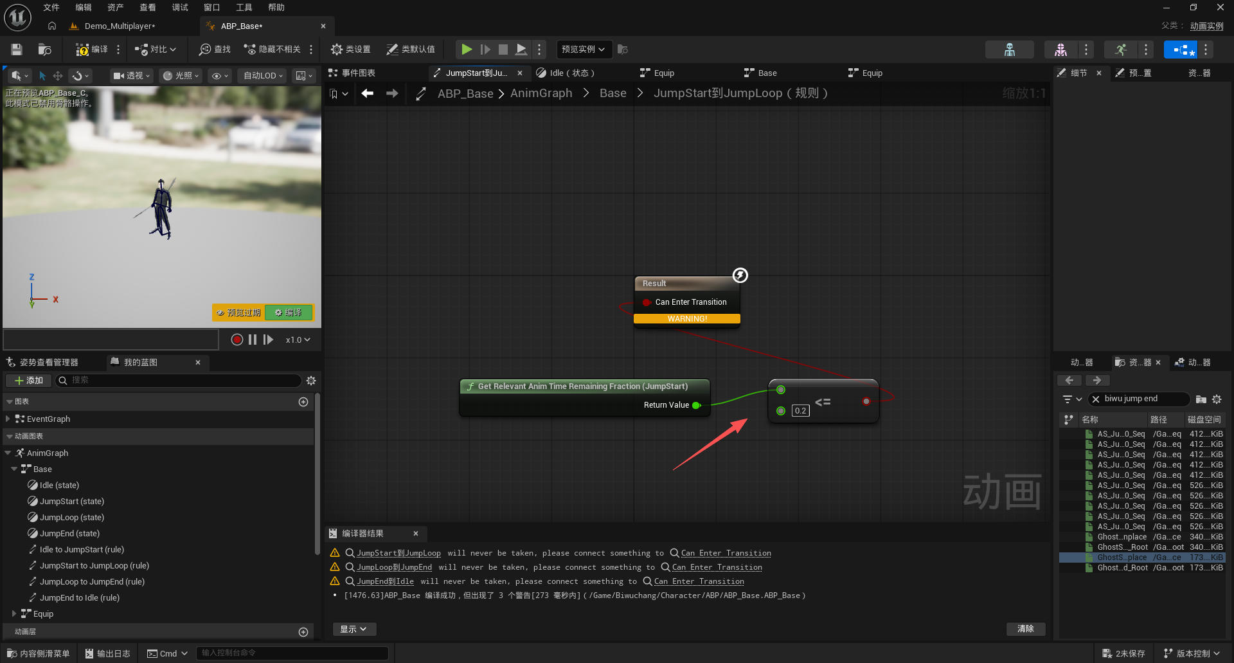The image size is (1234, 663).
Task: Click the 编译 compile button
Action: [x=92, y=50]
